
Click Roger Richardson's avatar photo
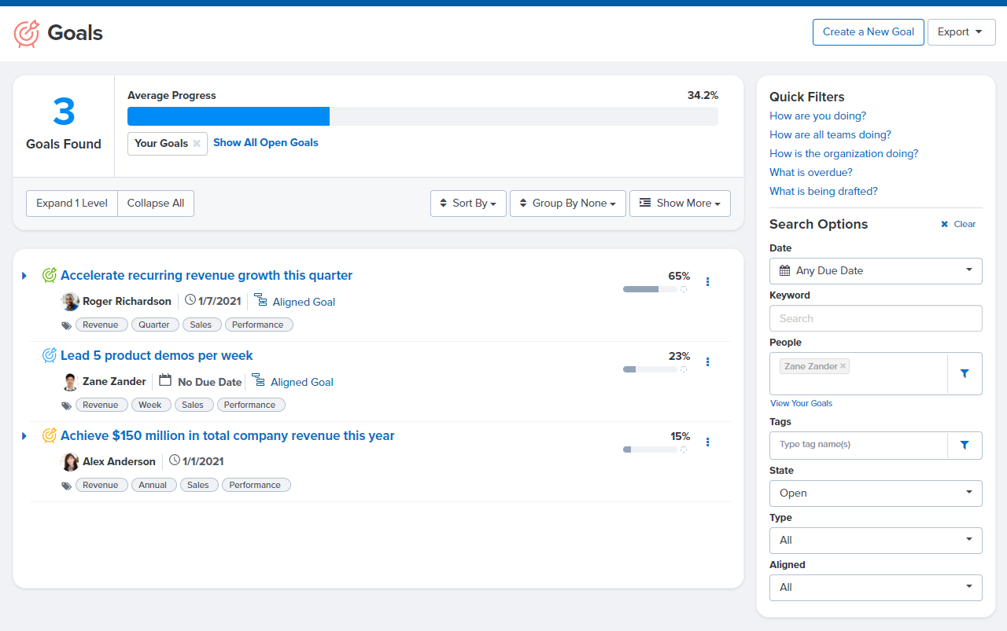point(70,302)
